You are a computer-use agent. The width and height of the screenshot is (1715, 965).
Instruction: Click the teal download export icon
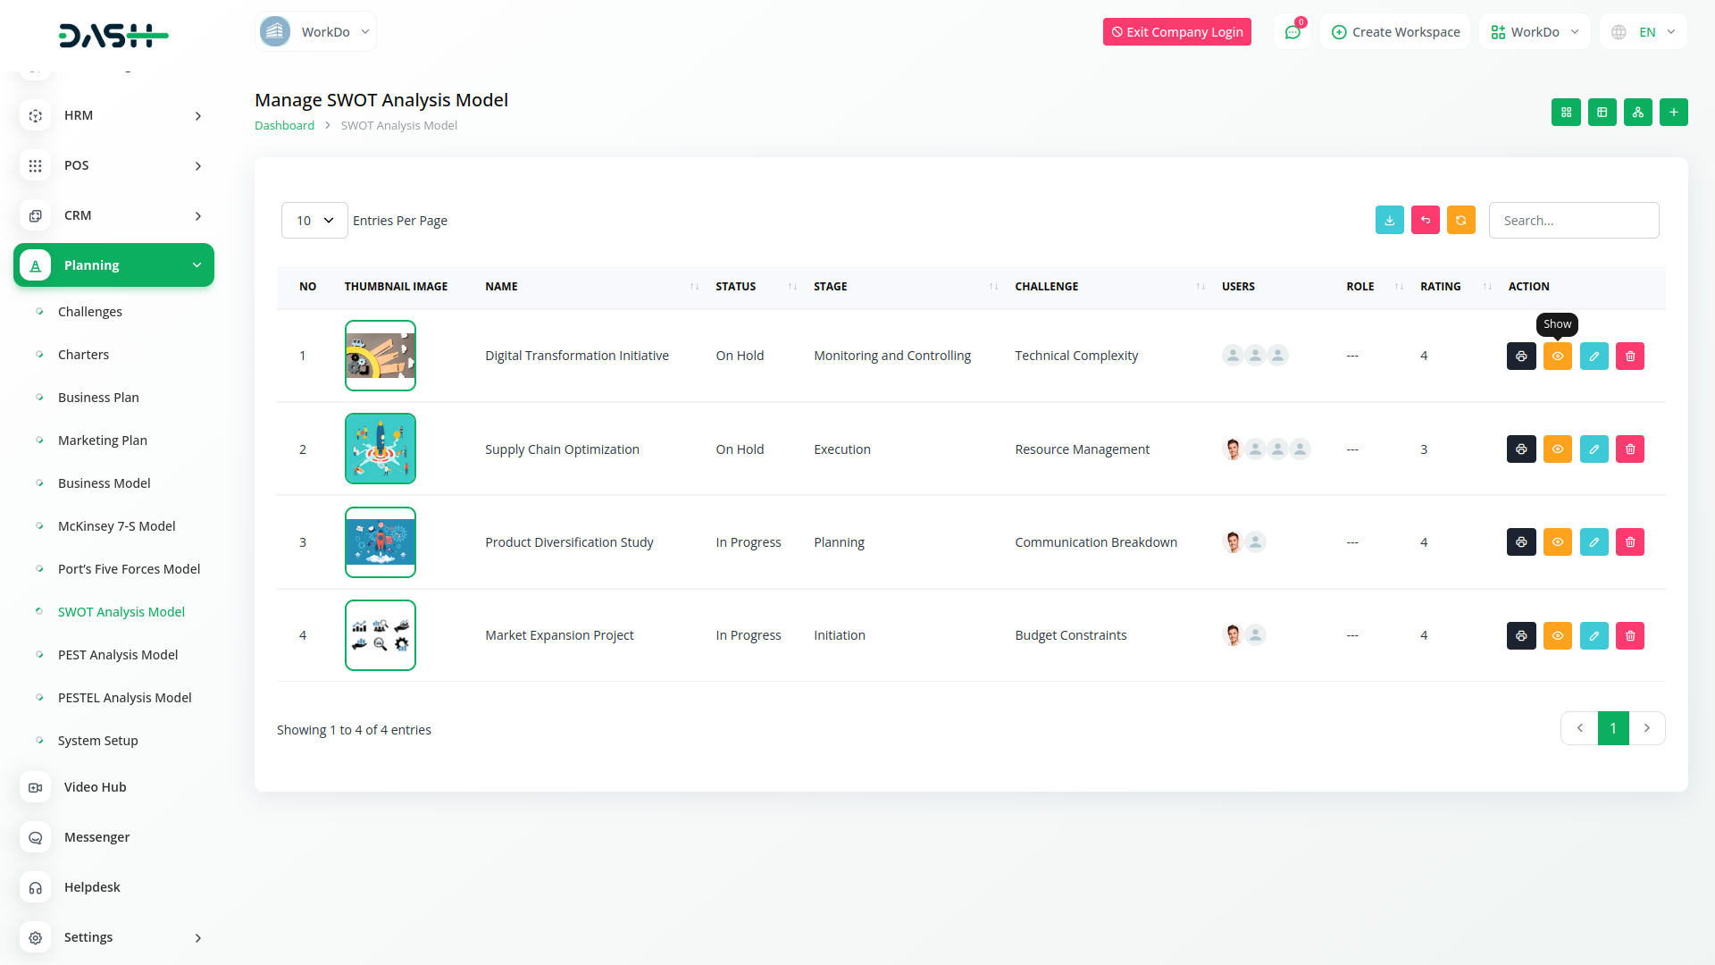[x=1389, y=221]
